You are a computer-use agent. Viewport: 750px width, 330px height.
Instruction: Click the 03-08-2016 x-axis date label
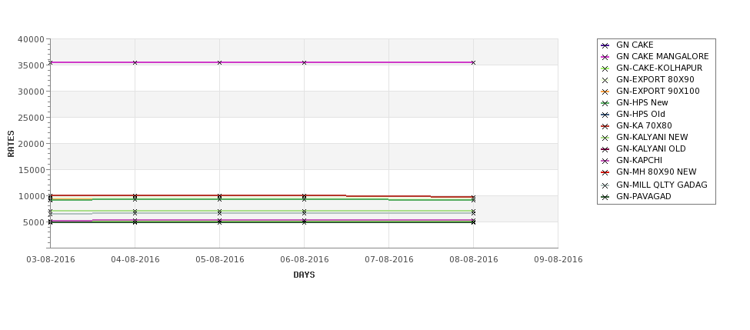coord(51,260)
